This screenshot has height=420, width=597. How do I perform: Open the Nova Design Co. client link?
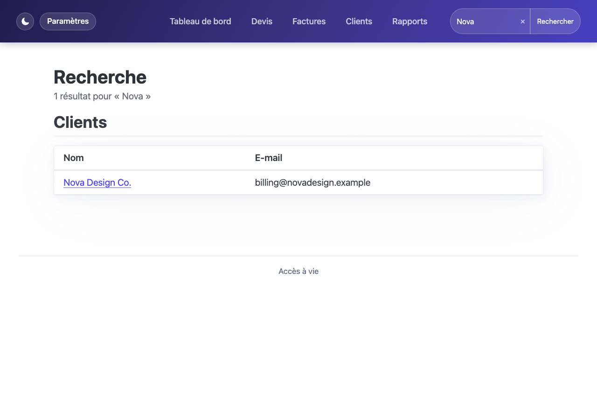pyautogui.click(x=97, y=182)
